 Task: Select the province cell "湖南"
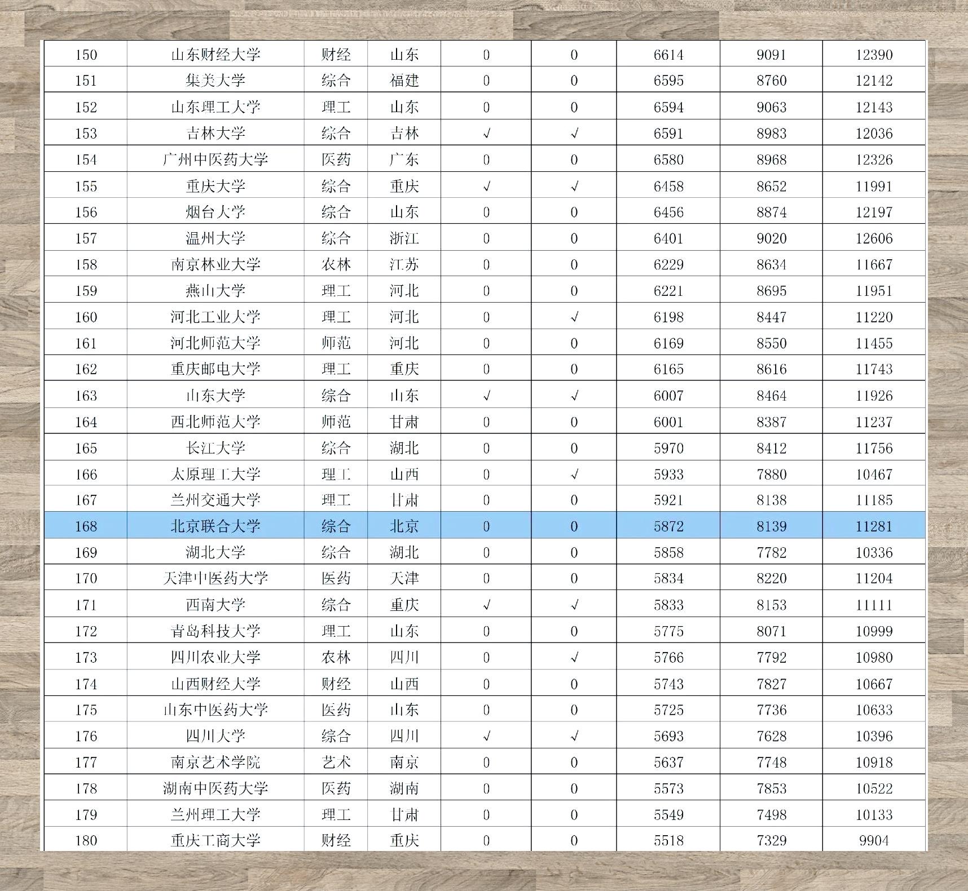tap(404, 788)
